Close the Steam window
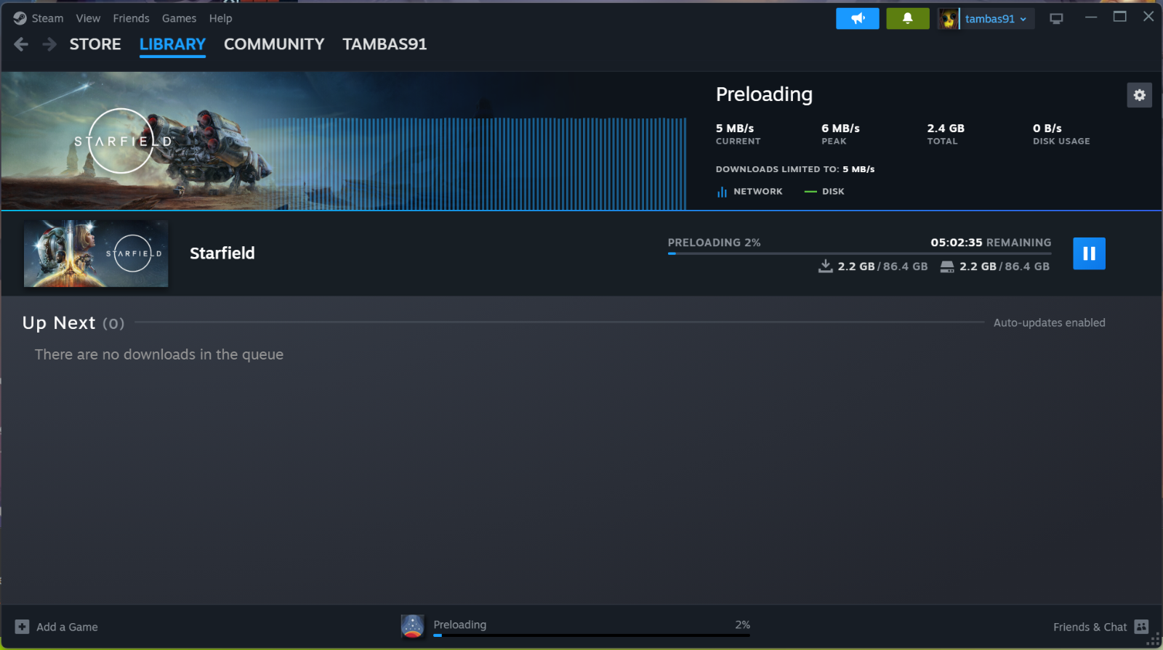Image resolution: width=1163 pixels, height=650 pixels. click(x=1148, y=17)
